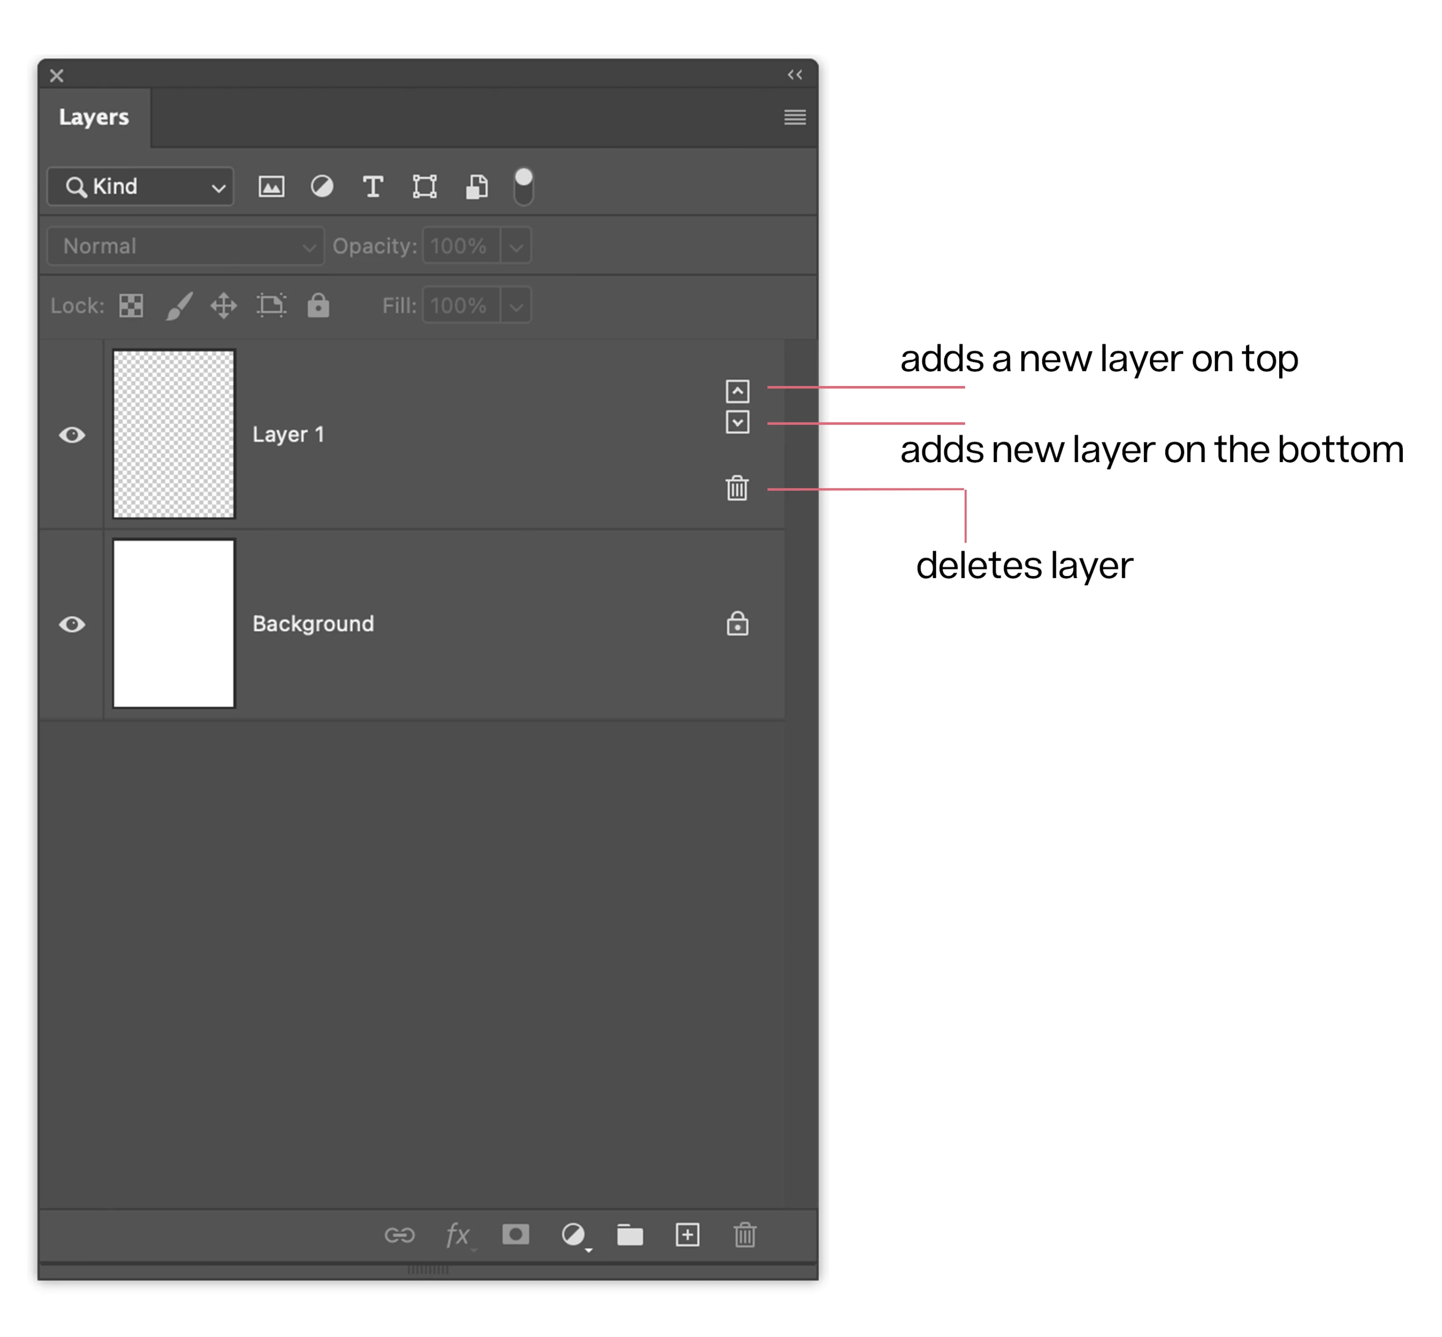
Task: Create new fill or adjustment layer
Action: pyautogui.click(x=574, y=1234)
